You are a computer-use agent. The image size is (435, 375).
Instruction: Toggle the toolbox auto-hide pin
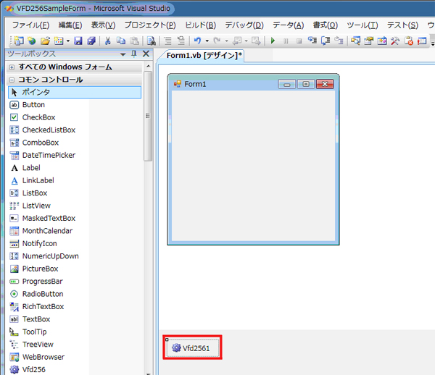pos(134,54)
